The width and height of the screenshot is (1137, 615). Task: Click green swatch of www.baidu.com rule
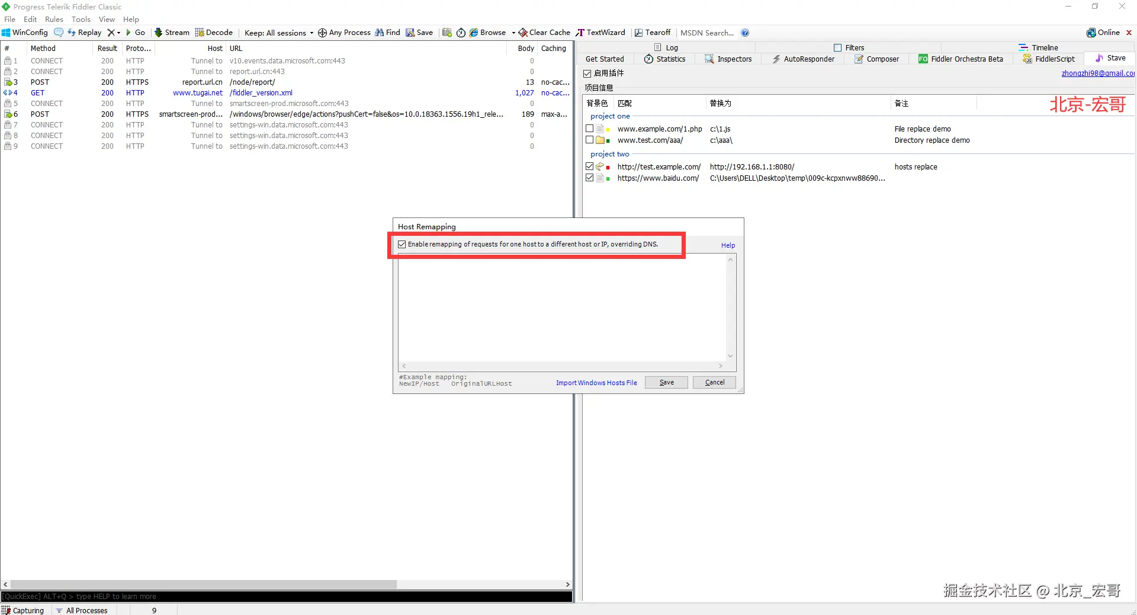pyautogui.click(x=608, y=179)
